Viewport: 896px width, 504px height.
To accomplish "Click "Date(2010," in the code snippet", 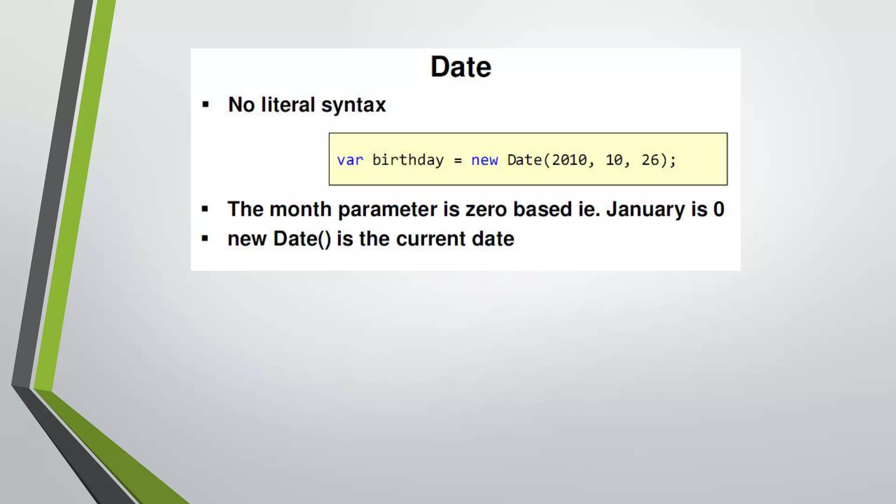I will (x=550, y=160).
